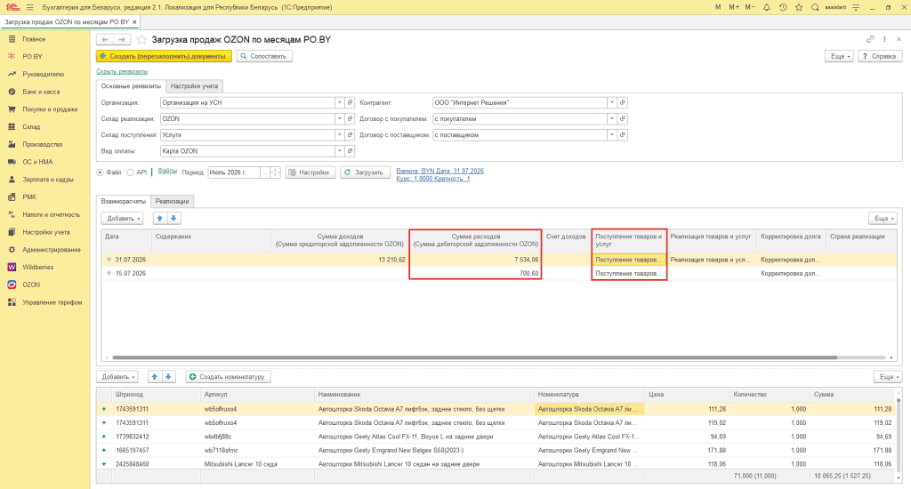The image size is (911, 489).
Task: Click the Период input field
Action: [234, 172]
